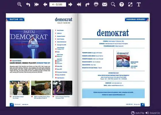This screenshot has width=161, height=115.
Task: Click the Partai Demokrat podium photo
Action: tap(30, 44)
